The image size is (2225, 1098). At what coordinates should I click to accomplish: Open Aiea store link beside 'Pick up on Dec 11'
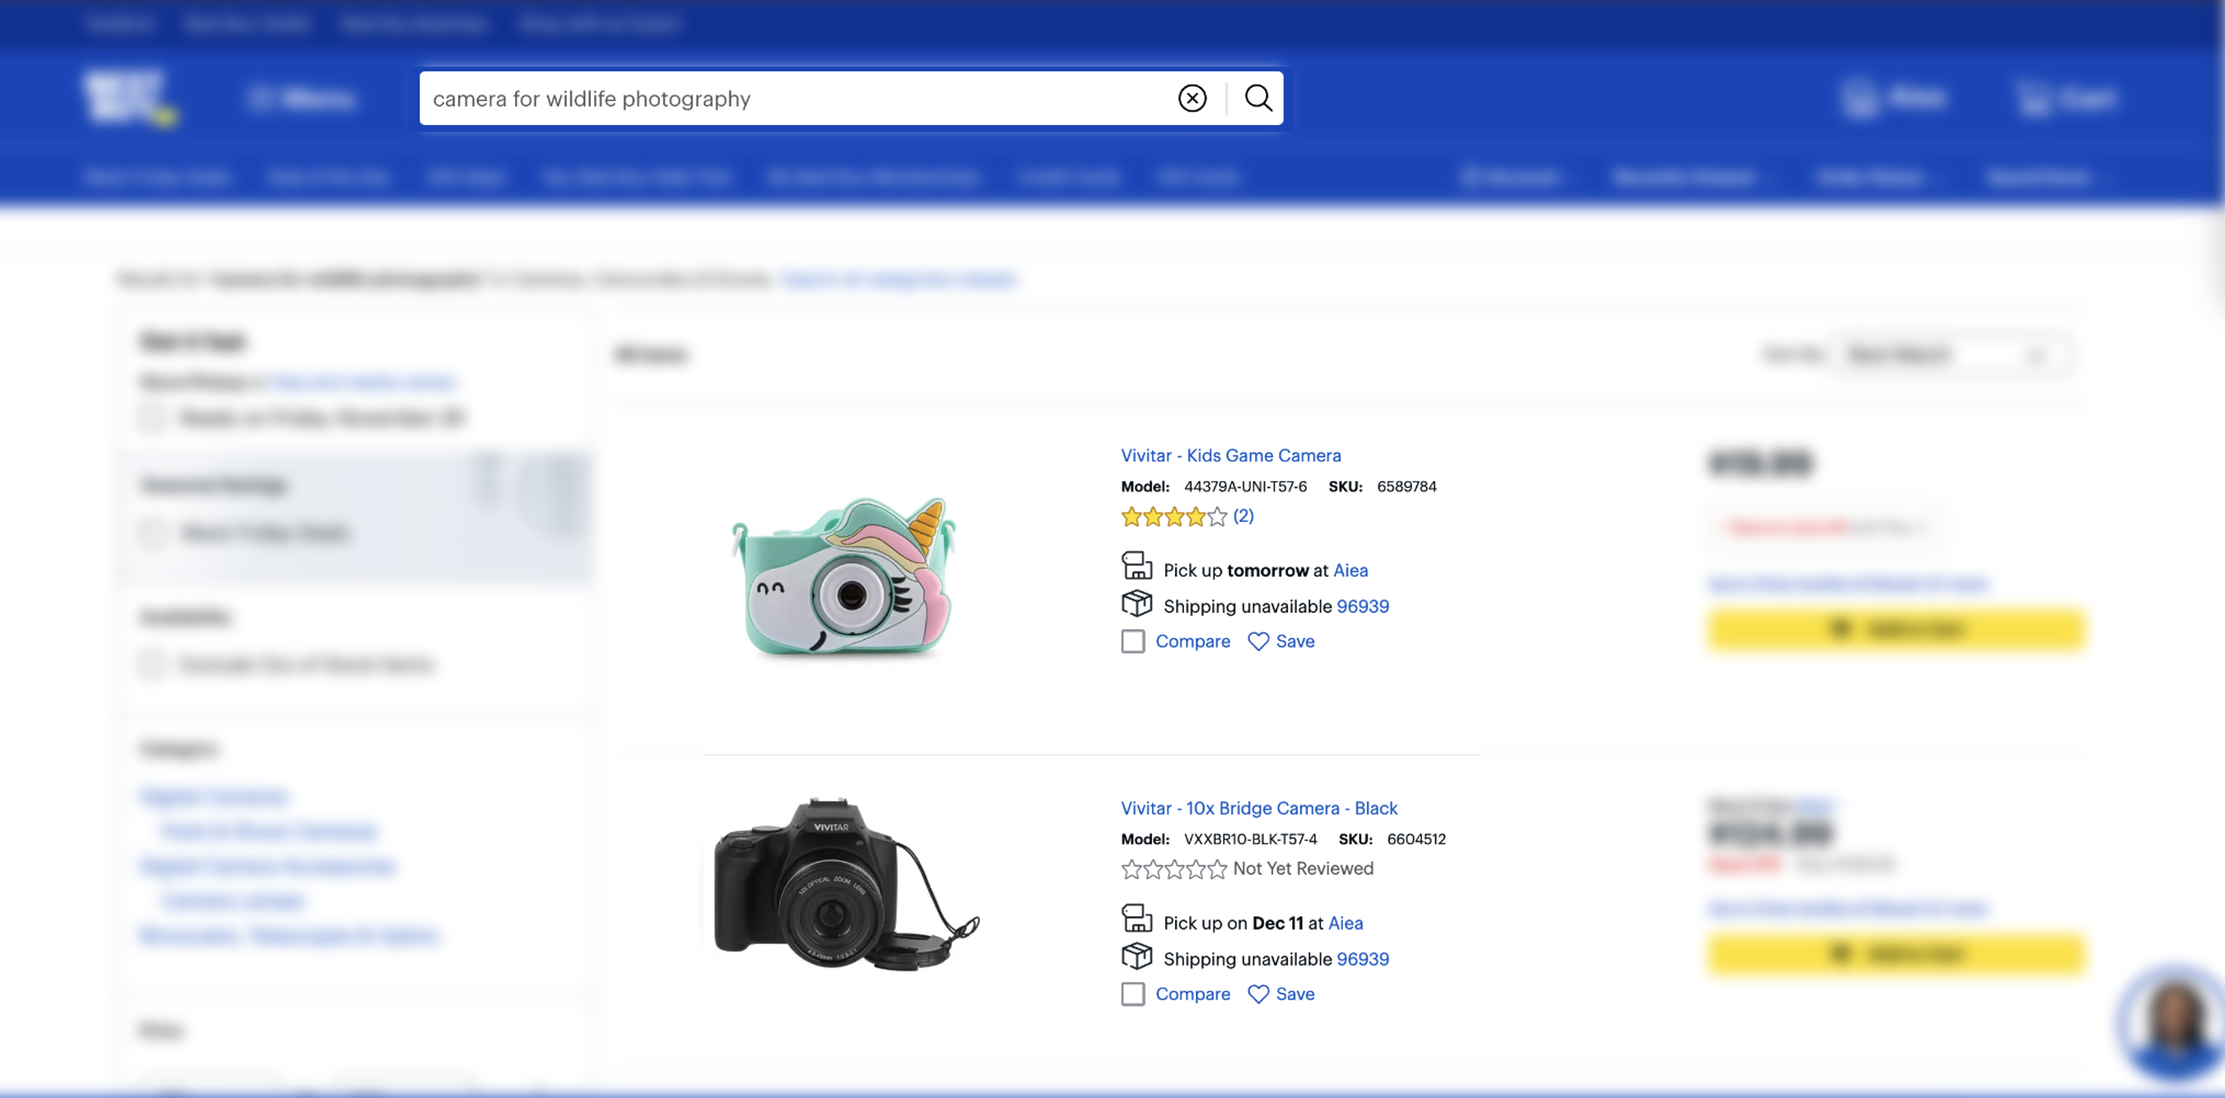[1345, 923]
